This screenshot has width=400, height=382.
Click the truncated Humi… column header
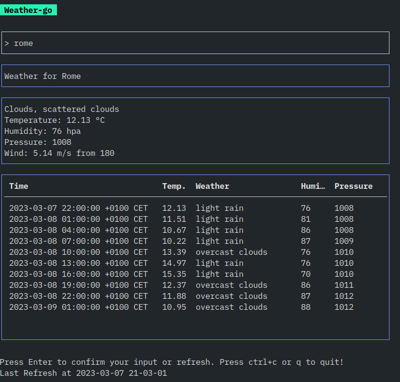[x=313, y=186]
